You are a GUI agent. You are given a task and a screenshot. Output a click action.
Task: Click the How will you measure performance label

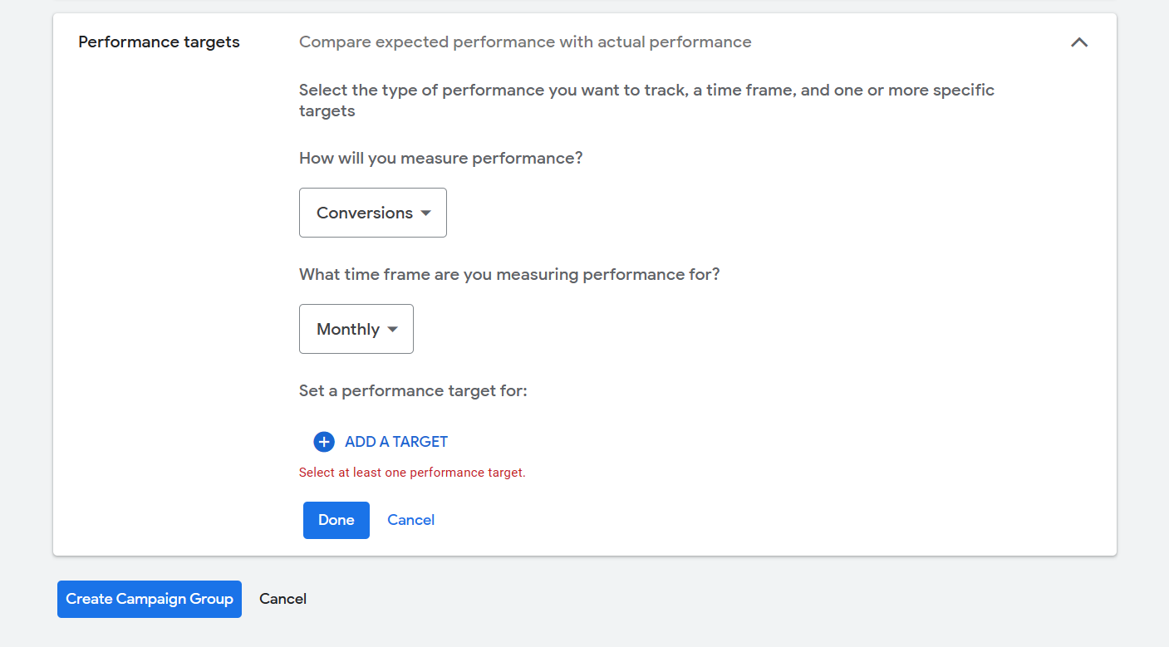(x=441, y=158)
